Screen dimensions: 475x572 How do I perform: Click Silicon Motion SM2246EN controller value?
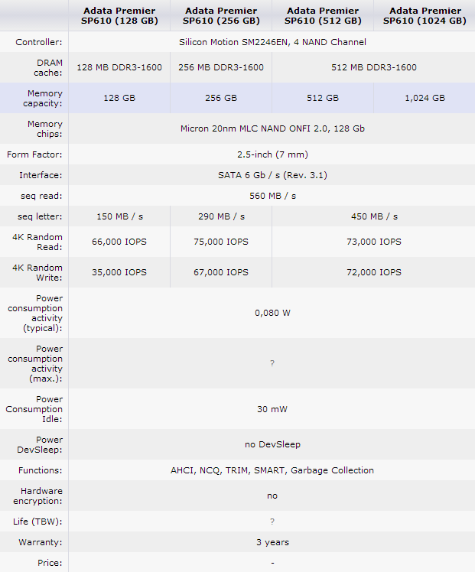(272, 42)
